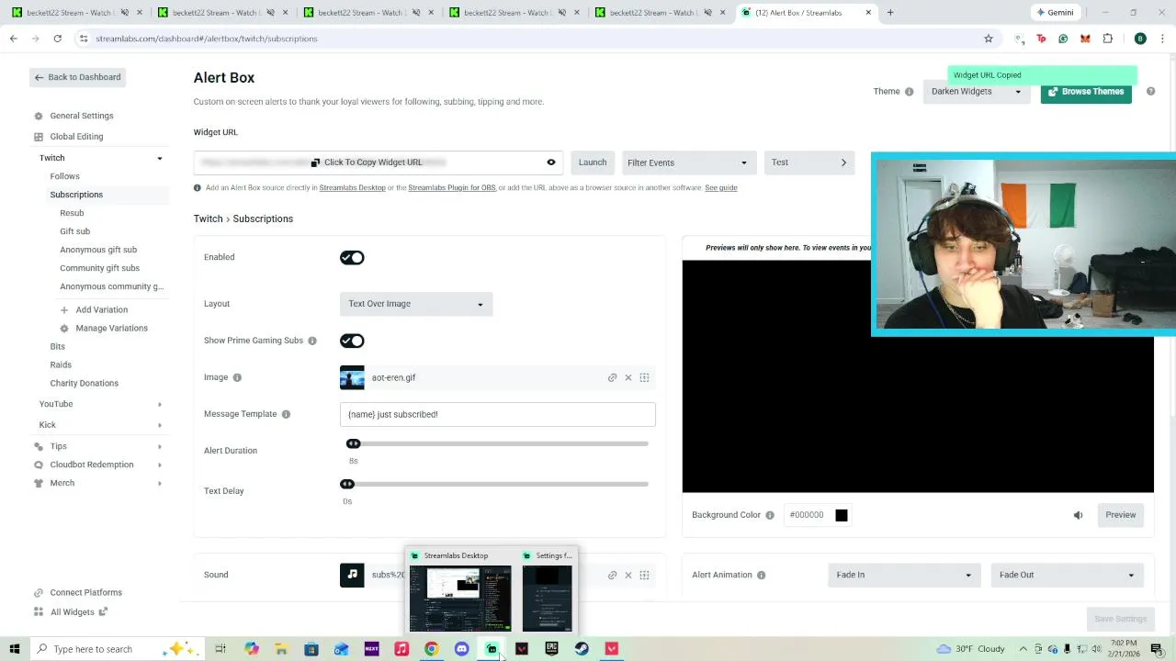
Task: Open the Layout Text Over Image dropdown
Action: coord(416,304)
